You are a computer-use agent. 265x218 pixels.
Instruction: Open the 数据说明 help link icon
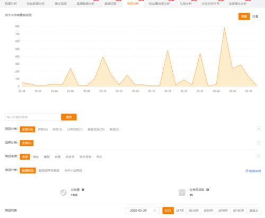(x=246, y=171)
